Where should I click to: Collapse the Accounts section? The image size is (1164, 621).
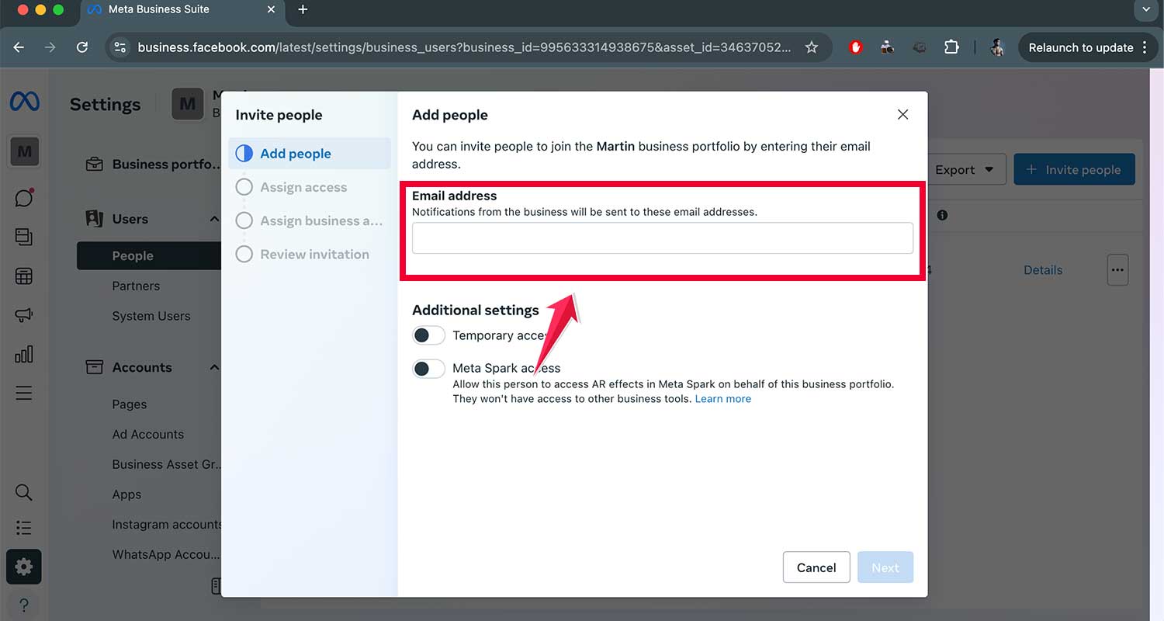(213, 366)
